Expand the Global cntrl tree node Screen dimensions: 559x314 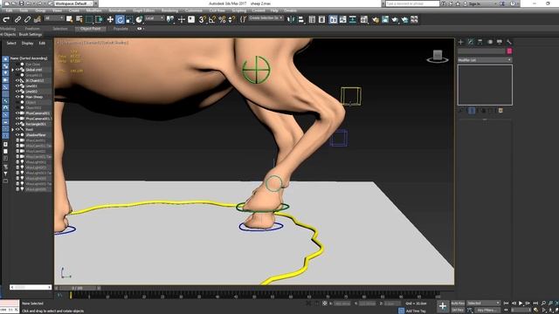[x=13, y=70]
